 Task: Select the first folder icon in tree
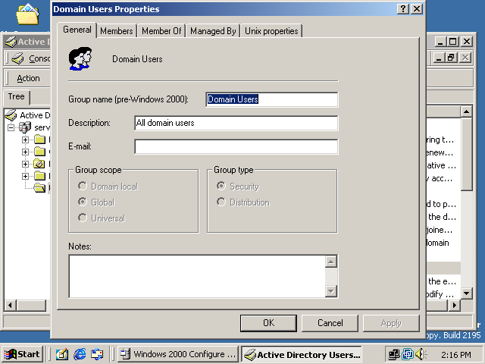point(39,140)
